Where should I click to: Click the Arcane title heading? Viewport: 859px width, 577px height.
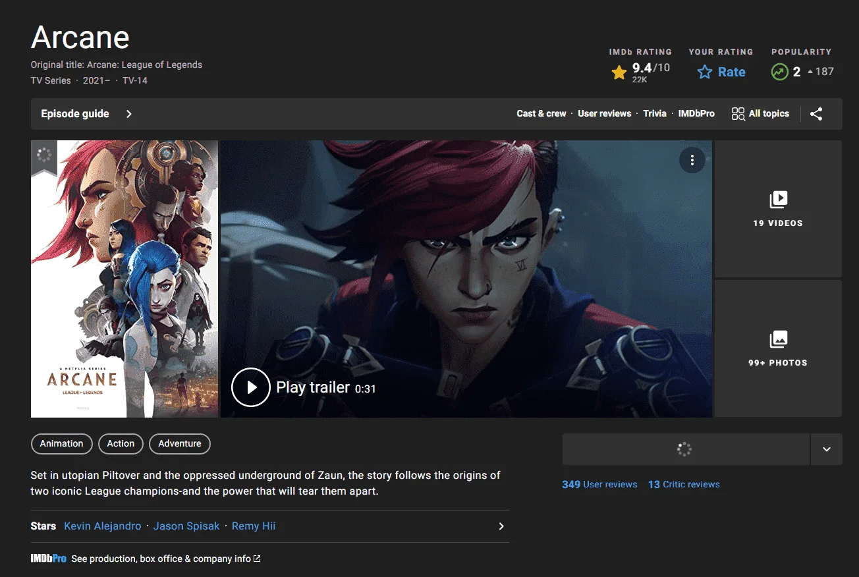(80, 38)
